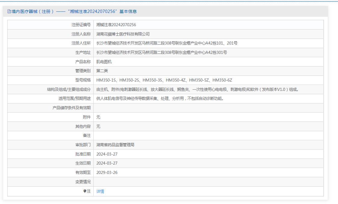Image resolution: width=338 pixels, height=204 pixels.
Task: Click the 适用范围/预期用途 label
Action: [x=74, y=99]
